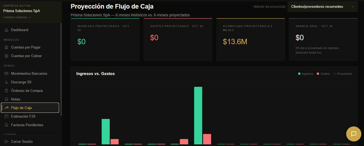This screenshot has width=364, height=146.
Task: Click the Ingresos Proyectados $0 value
Action: coord(81,42)
